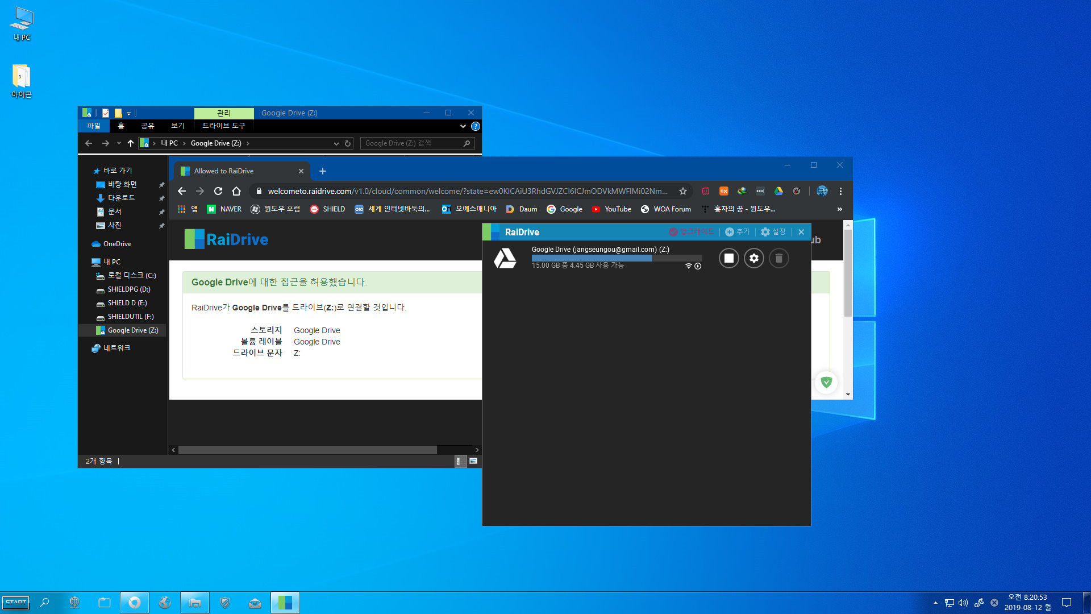The width and height of the screenshot is (1091, 614).
Task: Open Google Drive settings gear in RaiDrive
Action: tap(753, 258)
